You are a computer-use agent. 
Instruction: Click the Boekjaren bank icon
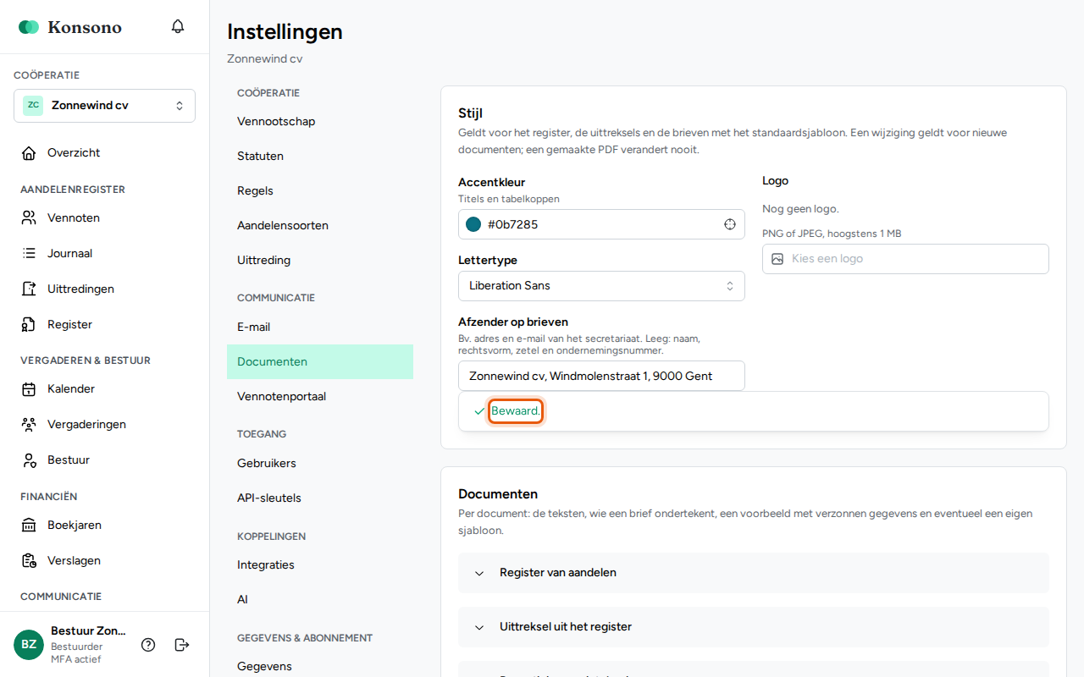tap(29, 526)
